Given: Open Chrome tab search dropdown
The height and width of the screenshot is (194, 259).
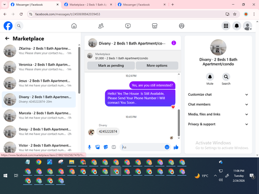Looking at the screenshot, I should coord(5,5).
